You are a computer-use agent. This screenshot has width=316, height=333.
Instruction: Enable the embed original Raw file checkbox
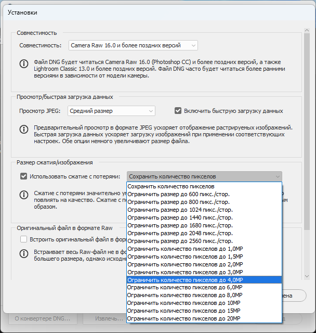(24, 239)
